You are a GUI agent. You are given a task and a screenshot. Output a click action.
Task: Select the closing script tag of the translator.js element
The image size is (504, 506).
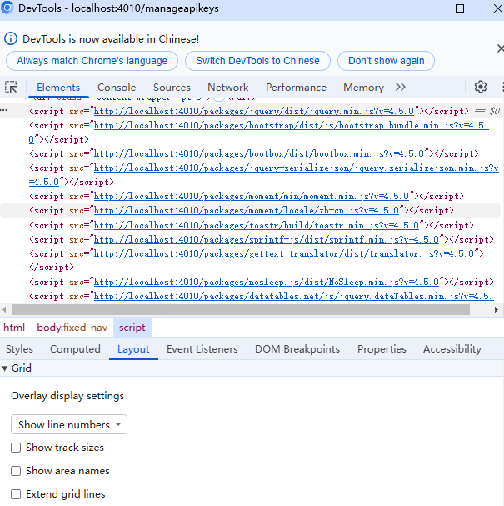point(52,268)
